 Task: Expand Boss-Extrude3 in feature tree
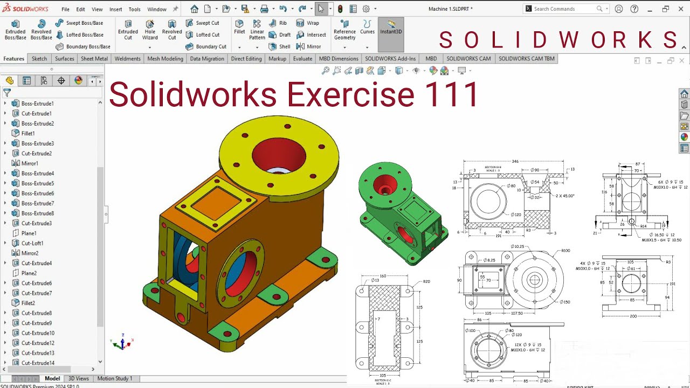[5, 143]
